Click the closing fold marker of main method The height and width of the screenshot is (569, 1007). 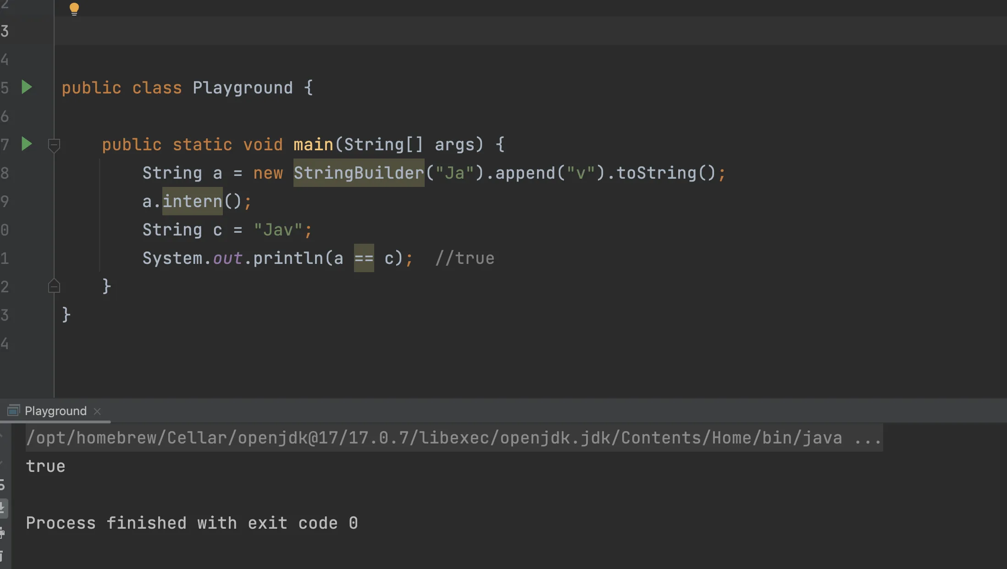[54, 286]
